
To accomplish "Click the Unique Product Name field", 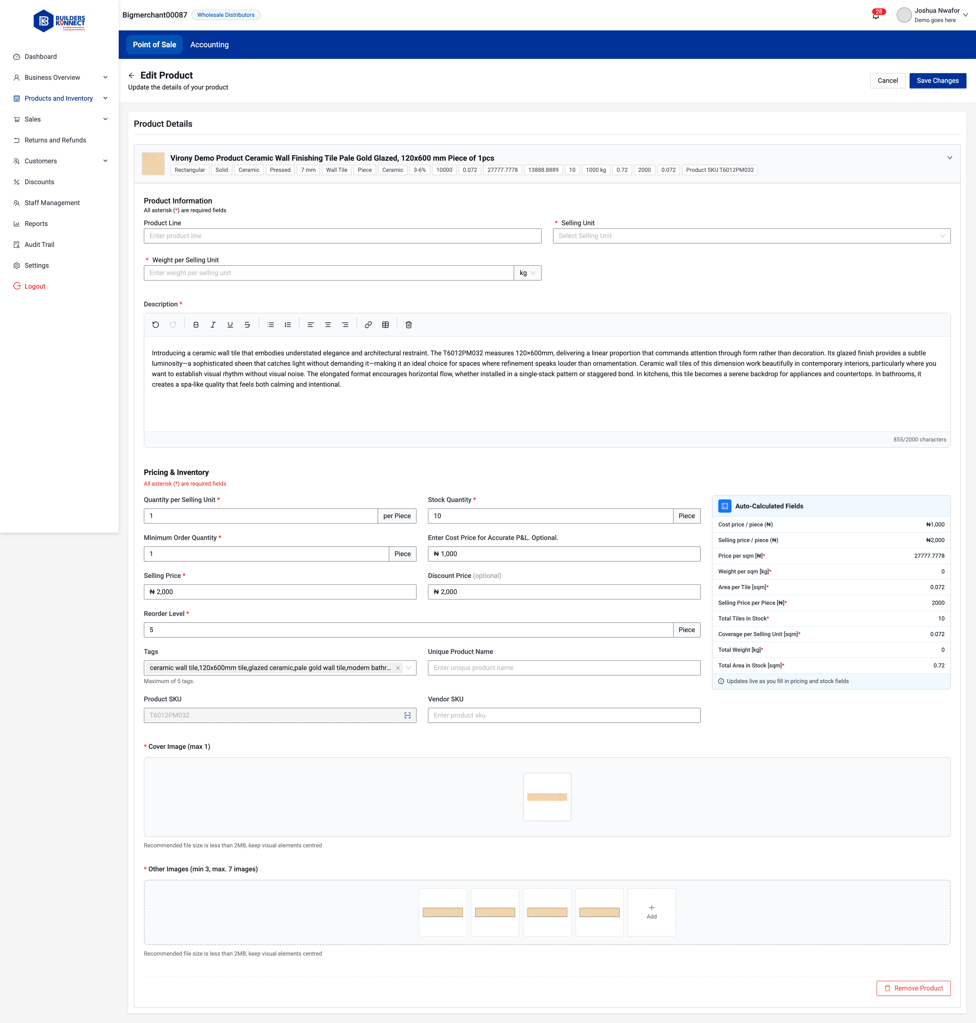I will [x=564, y=668].
